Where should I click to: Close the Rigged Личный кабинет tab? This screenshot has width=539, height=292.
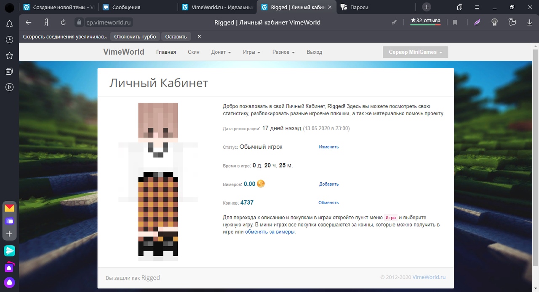click(330, 7)
